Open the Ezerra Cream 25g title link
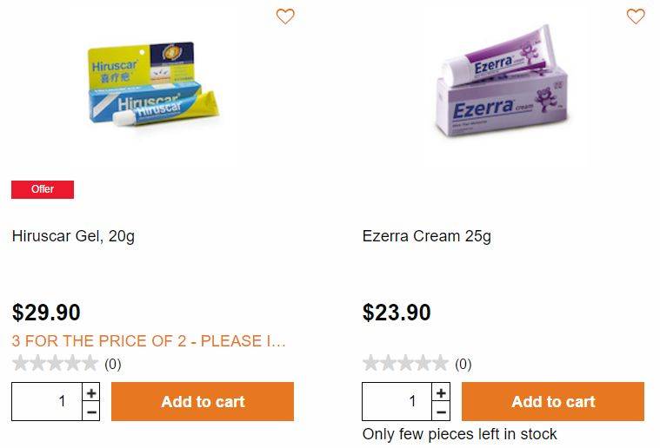Screen dimensions: 660x448 (x=426, y=236)
